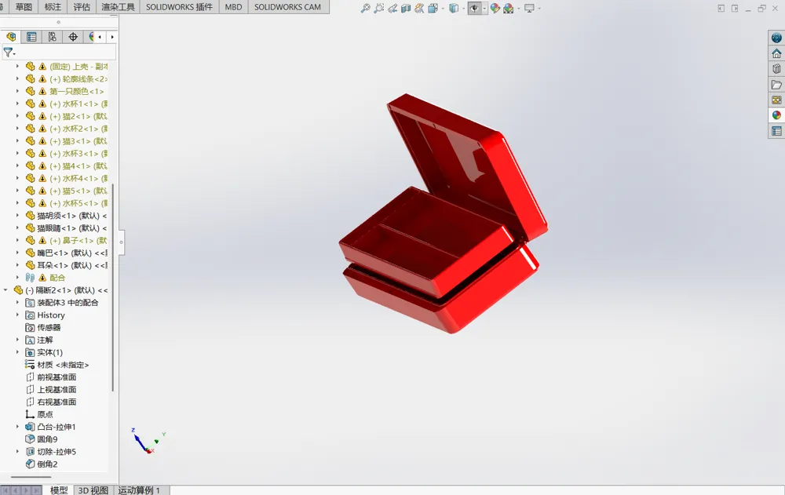Click the Display Style cube icon
Image resolution: width=785 pixels, height=495 pixels.
[454, 8]
